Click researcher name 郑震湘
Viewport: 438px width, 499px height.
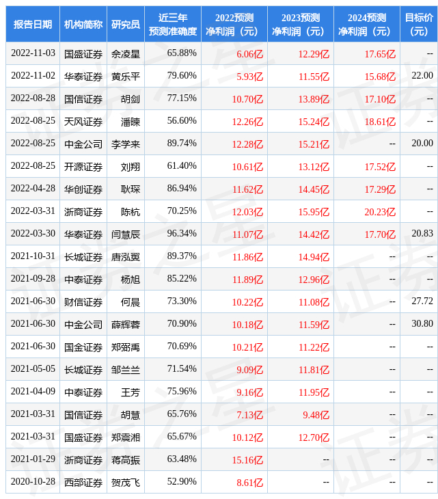pyautogui.click(x=126, y=437)
